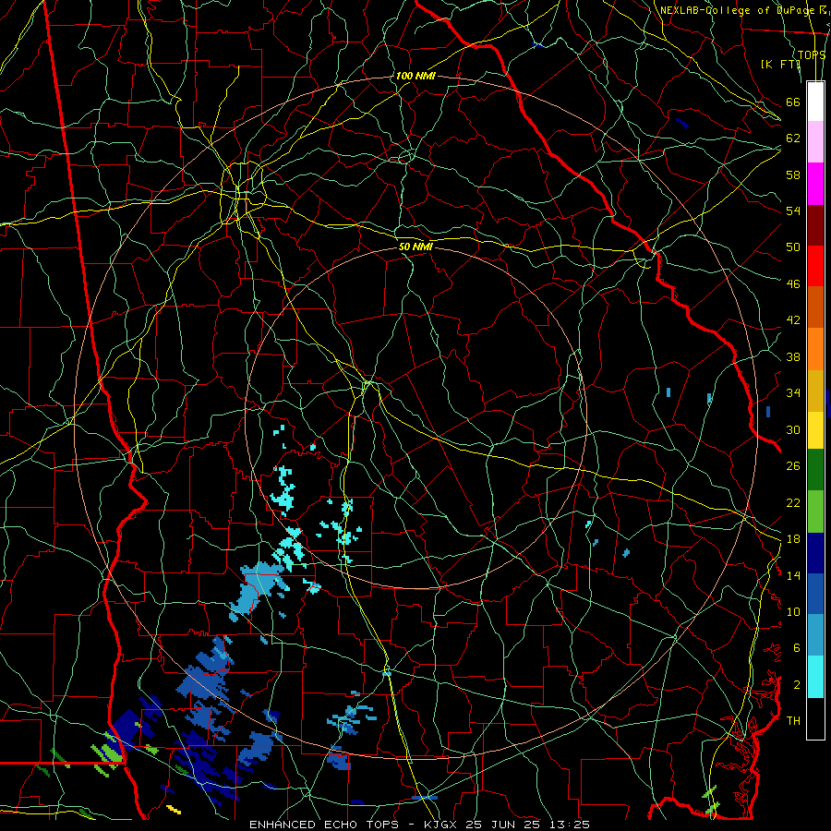Click the white color swatch in the legend
The width and height of the screenshot is (831, 831).
(x=815, y=102)
